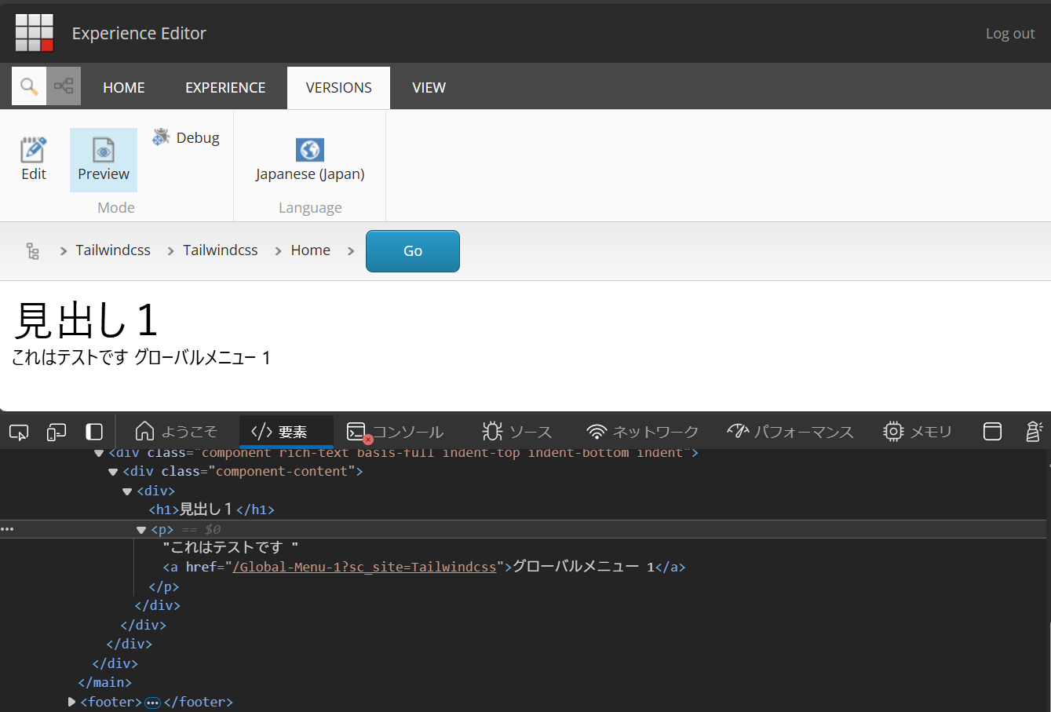Switch to the ようこそ DevTools tab

tap(176, 432)
